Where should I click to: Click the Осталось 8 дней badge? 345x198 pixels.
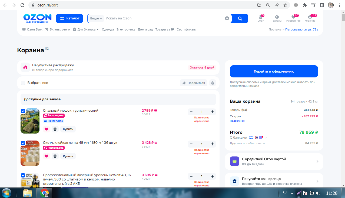202,67
